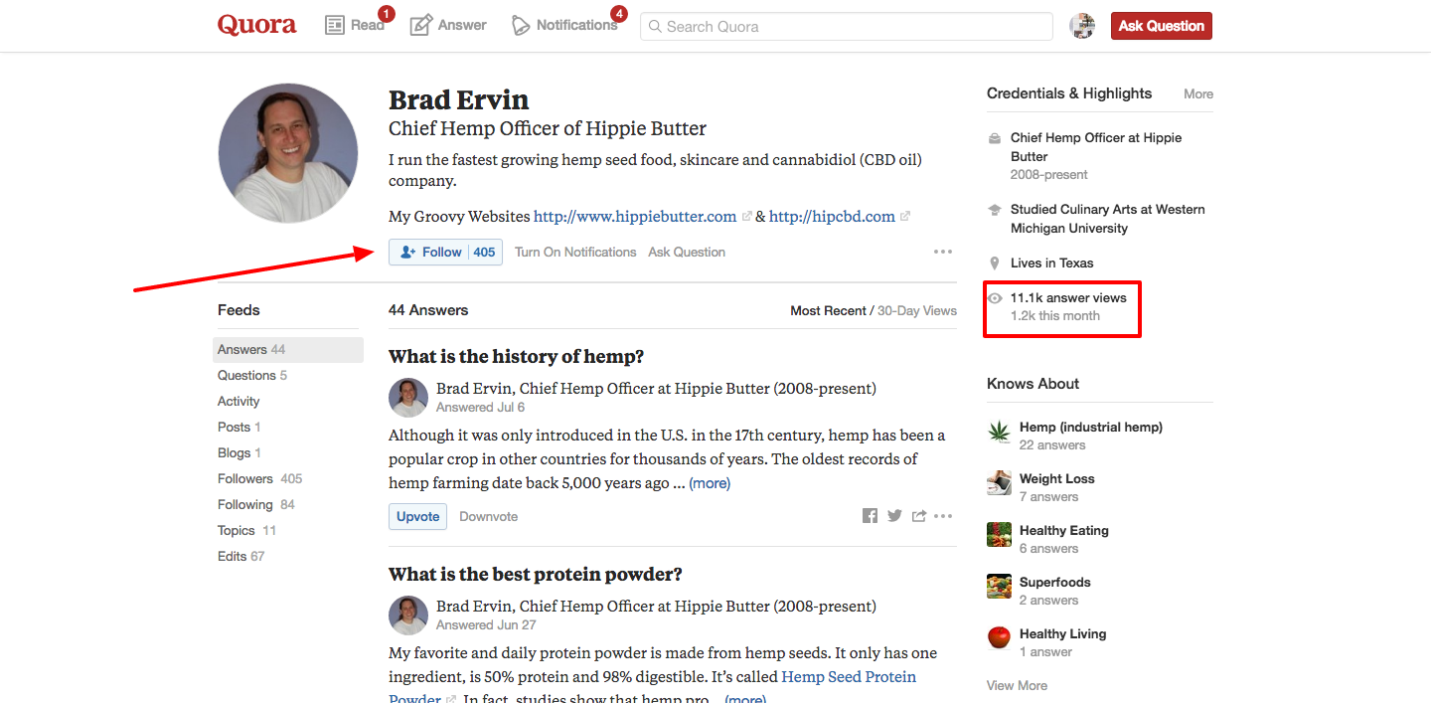Click Turn On Notifications

pyautogui.click(x=575, y=253)
